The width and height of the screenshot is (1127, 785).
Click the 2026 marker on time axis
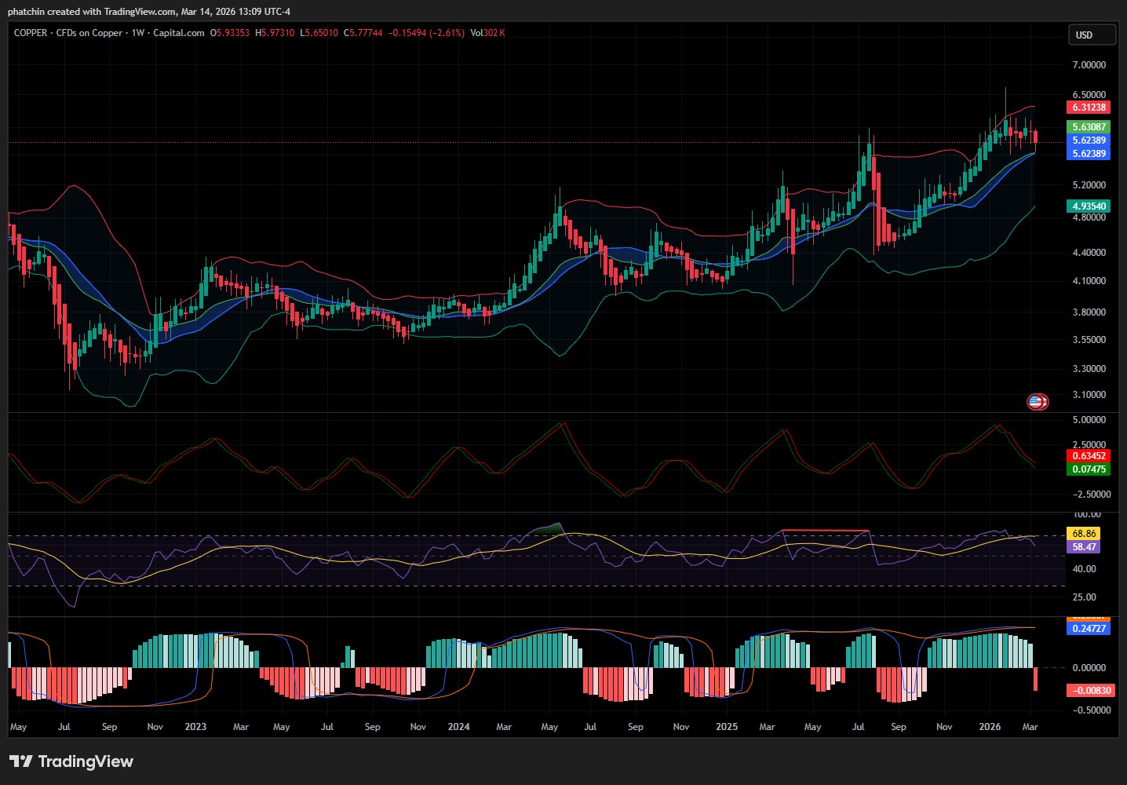990,727
